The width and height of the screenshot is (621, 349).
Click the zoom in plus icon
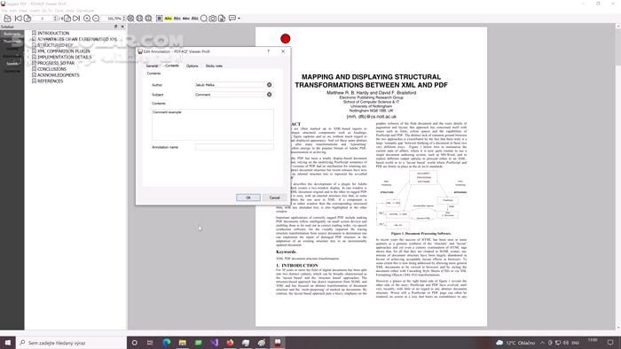(x=87, y=19)
